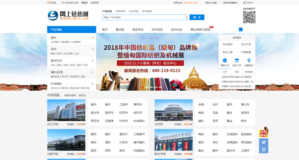
Task: Open the 商家认证 checkmark badge icon
Action: pyautogui.click(x=225, y=60)
